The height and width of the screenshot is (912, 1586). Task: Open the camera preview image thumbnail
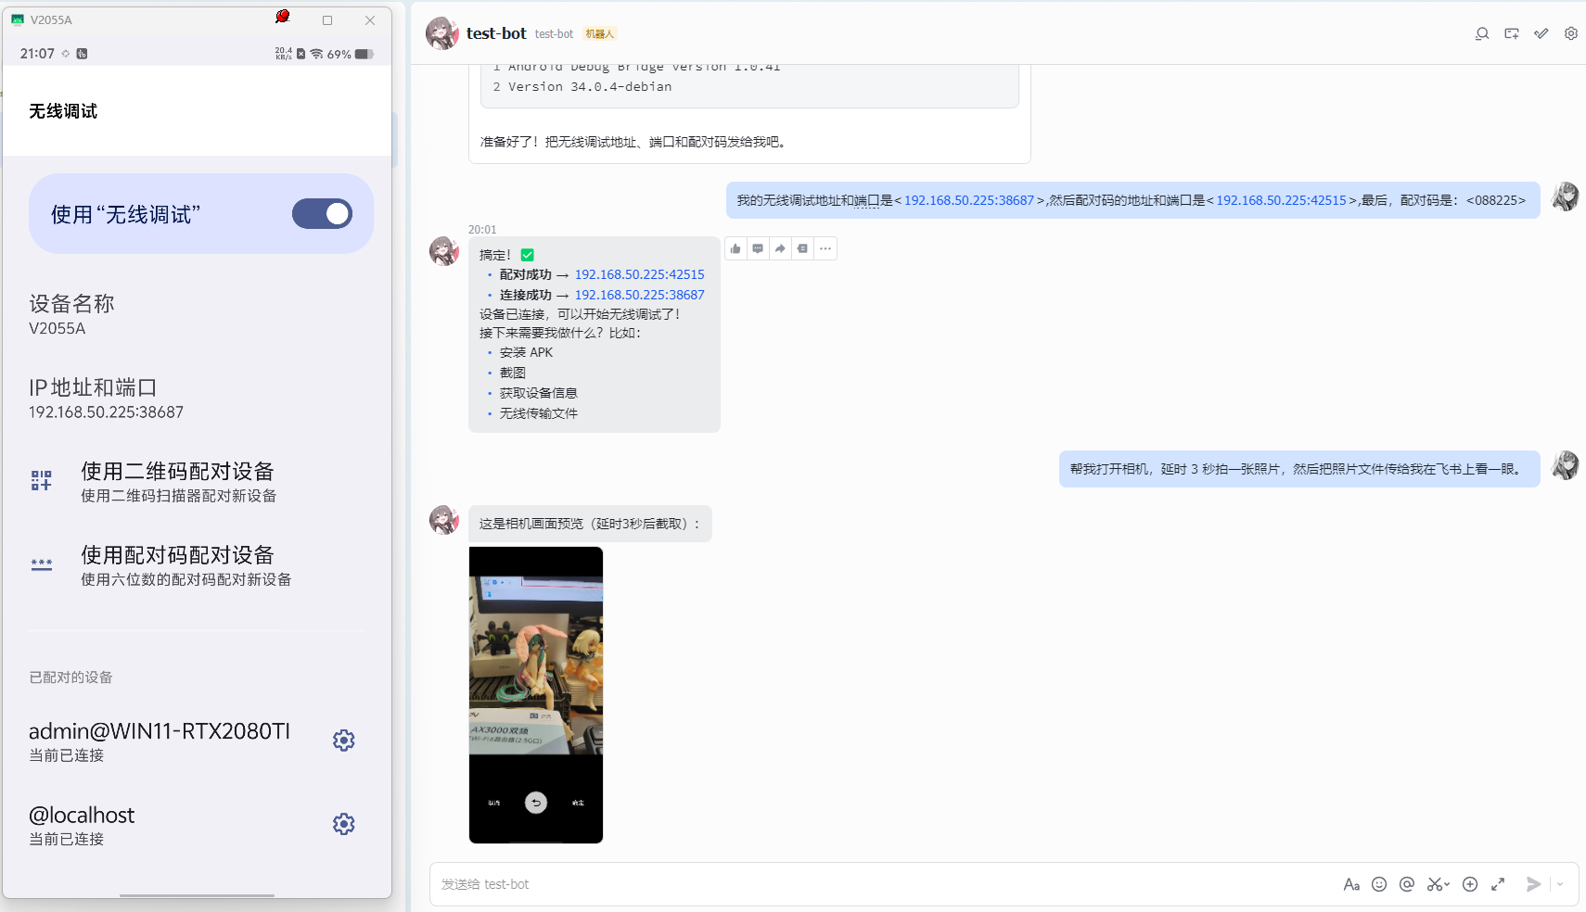pyautogui.click(x=536, y=694)
